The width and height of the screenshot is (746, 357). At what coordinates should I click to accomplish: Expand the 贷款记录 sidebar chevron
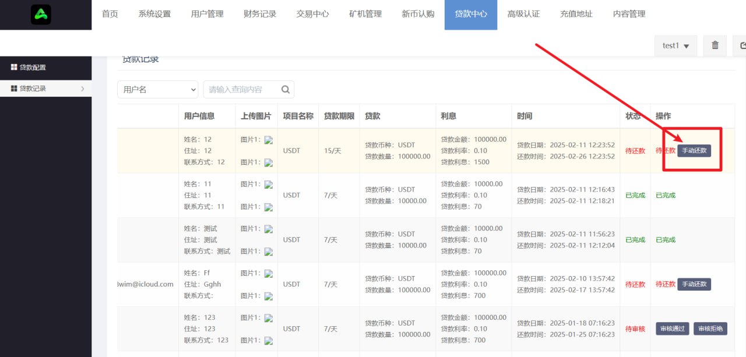(x=82, y=89)
